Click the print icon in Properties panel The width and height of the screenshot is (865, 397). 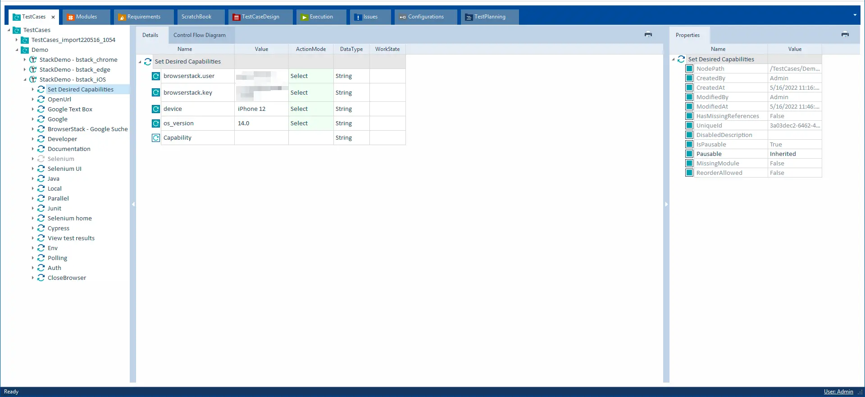click(x=845, y=34)
